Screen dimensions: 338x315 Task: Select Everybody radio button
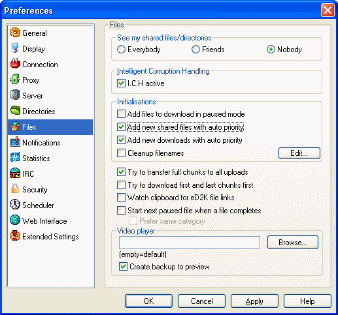121,50
